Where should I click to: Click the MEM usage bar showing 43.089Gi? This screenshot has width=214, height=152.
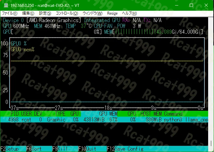(x=154, y=32)
